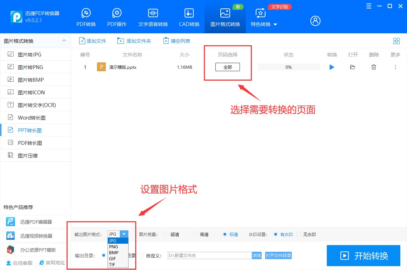Delete 演示模版.pptx using the trash icon
This screenshot has width=407, height=270.
click(374, 67)
